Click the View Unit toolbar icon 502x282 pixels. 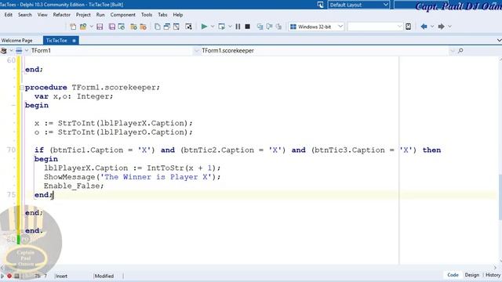click(x=157, y=27)
